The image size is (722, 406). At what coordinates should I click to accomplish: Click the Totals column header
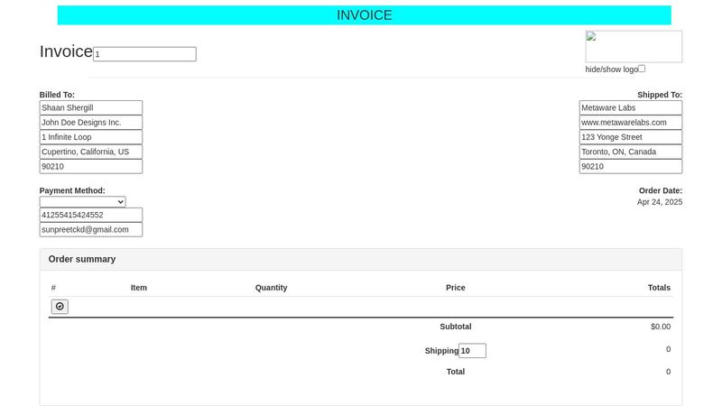point(659,288)
